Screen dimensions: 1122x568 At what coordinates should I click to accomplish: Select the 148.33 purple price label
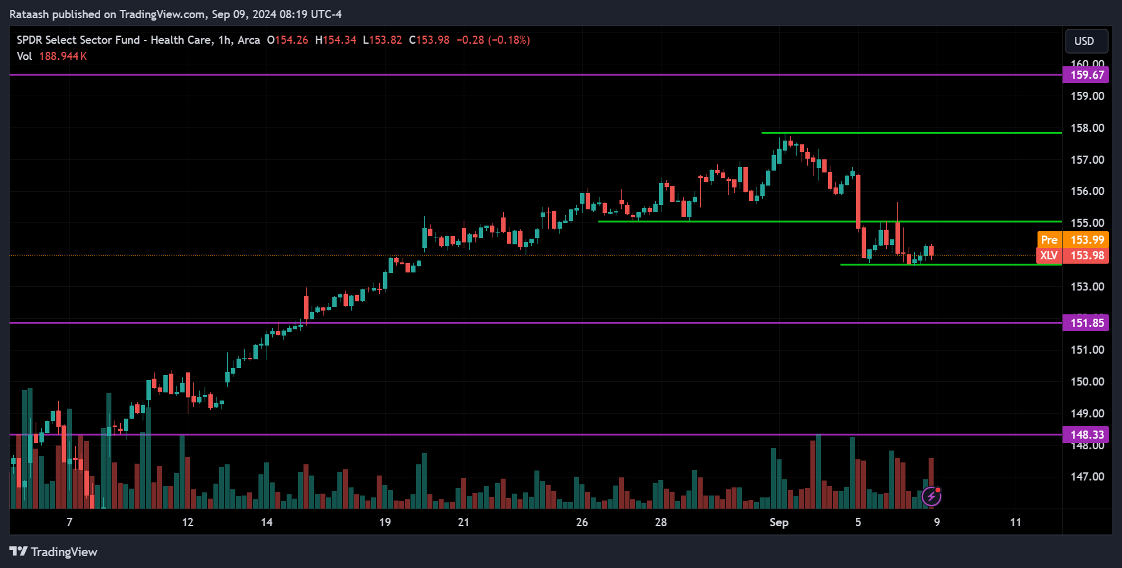coord(1085,435)
